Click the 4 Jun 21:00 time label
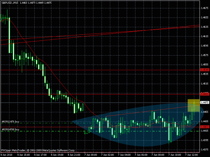 click(x=74, y=155)
